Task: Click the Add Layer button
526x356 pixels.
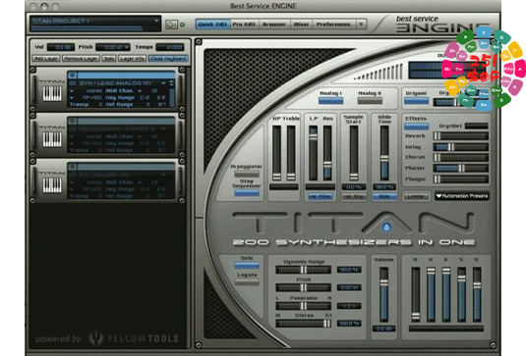Action: point(46,59)
